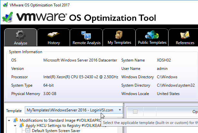This screenshot has height=133, width=198.
Task: Click the Physical Memory label
Action: (x=26, y=94)
